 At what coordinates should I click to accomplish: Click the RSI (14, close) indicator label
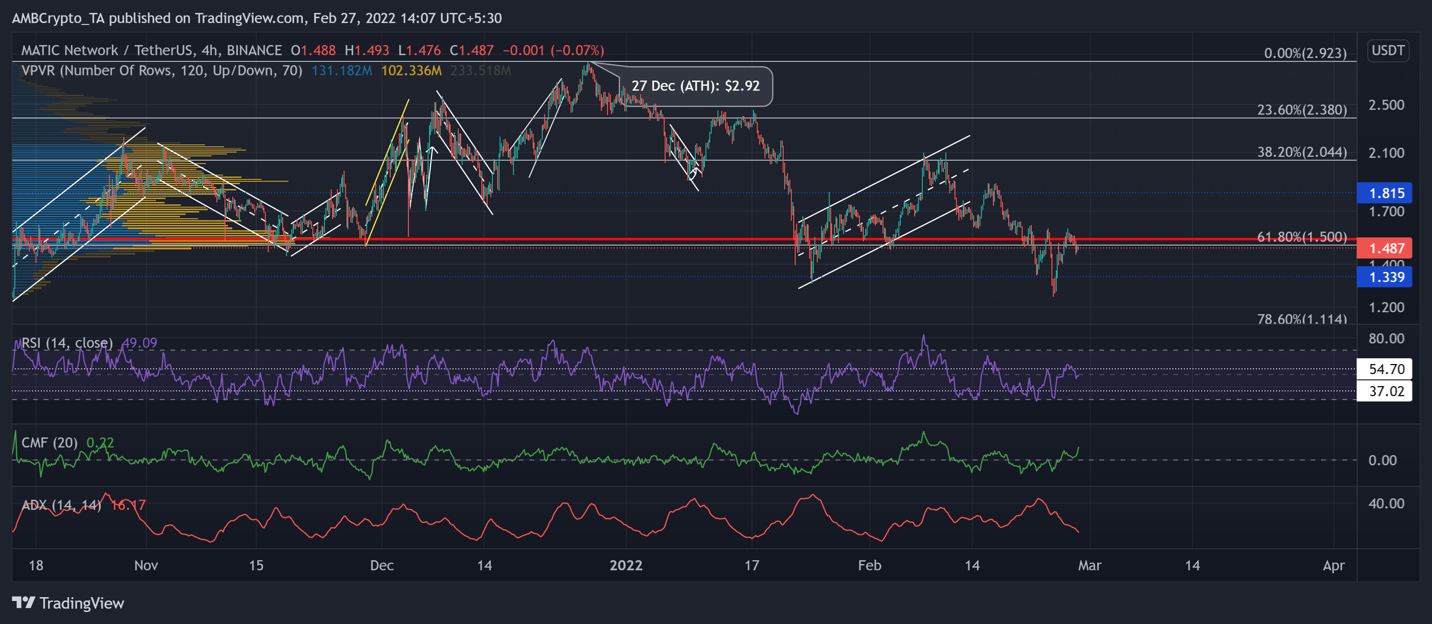point(67,343)
